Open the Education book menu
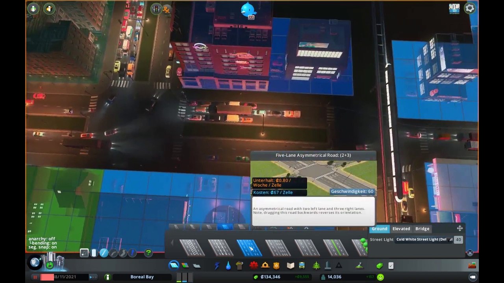 tap(291, 266)
